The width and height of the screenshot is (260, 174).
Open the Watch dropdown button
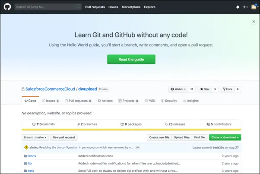coord(178,89)
